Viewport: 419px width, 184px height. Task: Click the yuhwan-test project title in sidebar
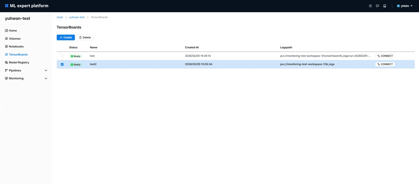[17, 18]
